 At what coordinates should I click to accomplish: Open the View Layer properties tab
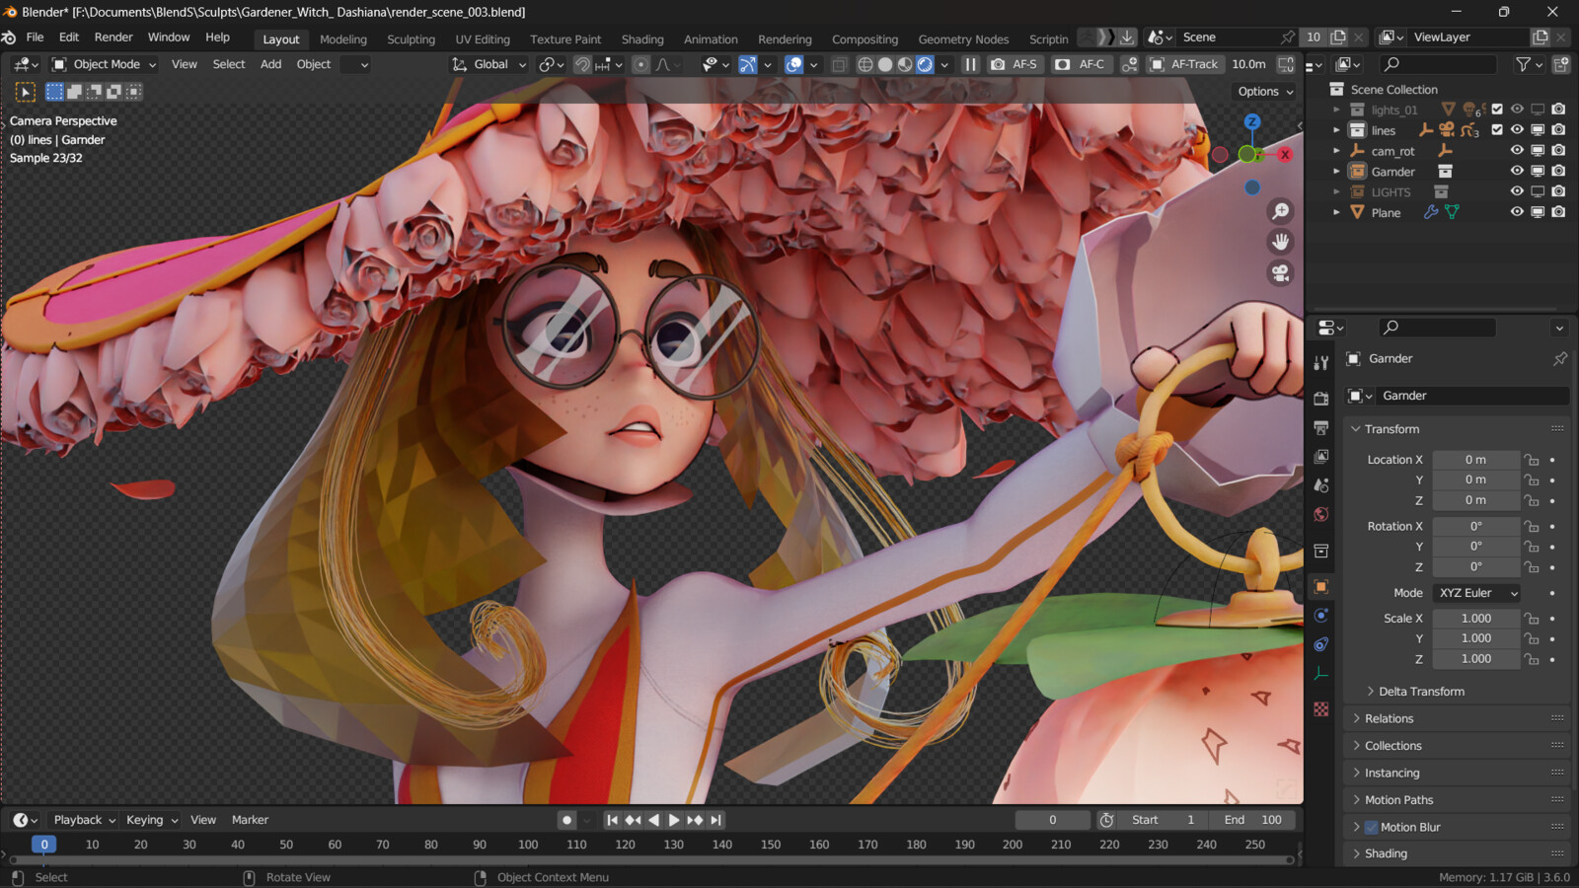pyautogui.click(x=1321, y=456)
